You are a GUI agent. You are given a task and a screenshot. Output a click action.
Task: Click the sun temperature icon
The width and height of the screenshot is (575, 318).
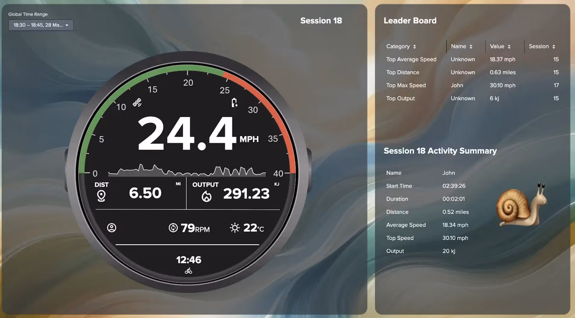coord(235,228)
